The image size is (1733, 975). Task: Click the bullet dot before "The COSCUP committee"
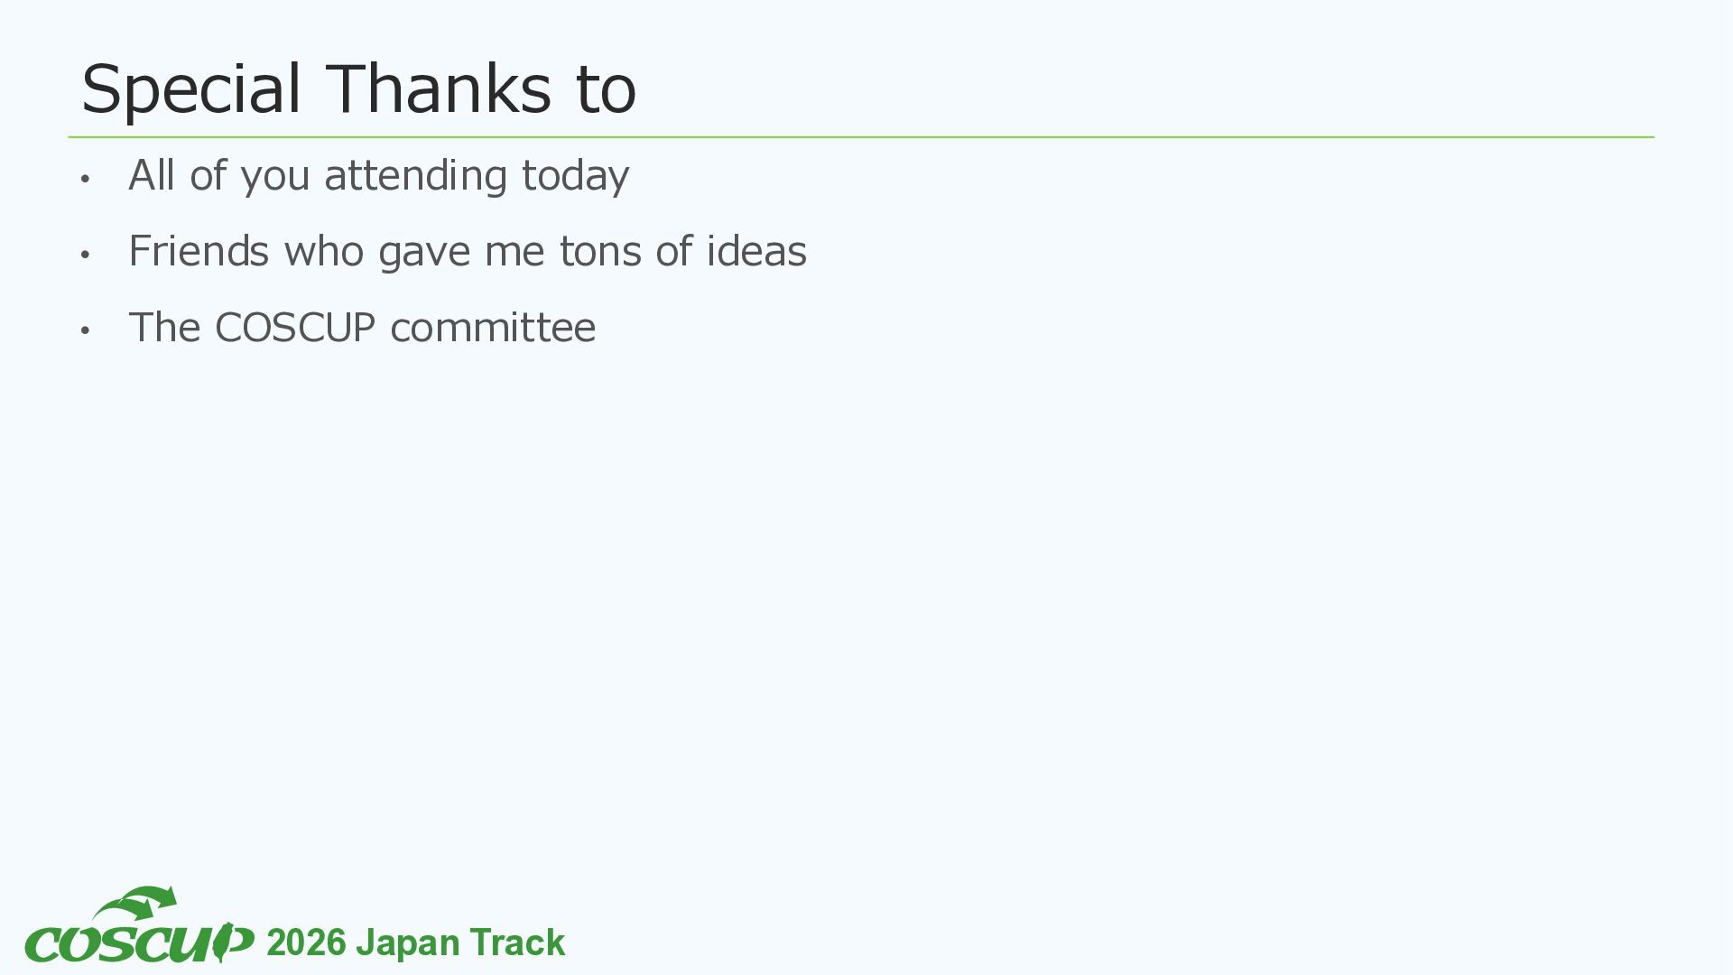[x=85, y=330]
